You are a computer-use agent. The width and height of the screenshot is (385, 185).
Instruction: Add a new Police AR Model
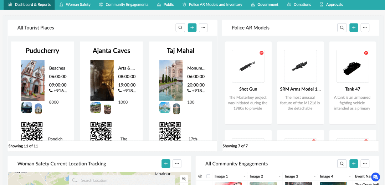354,28
